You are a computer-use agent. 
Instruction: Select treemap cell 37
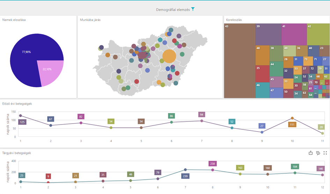pyautogui.click(x=306, y=69)
